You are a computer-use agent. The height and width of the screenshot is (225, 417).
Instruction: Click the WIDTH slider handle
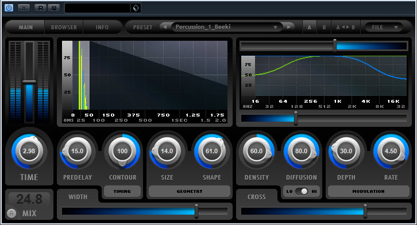196,211
